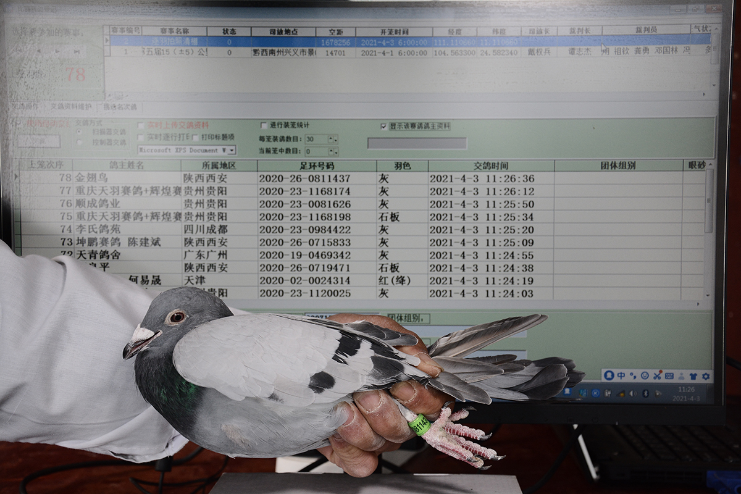Click the 足环号码 column header

(317, 165)
